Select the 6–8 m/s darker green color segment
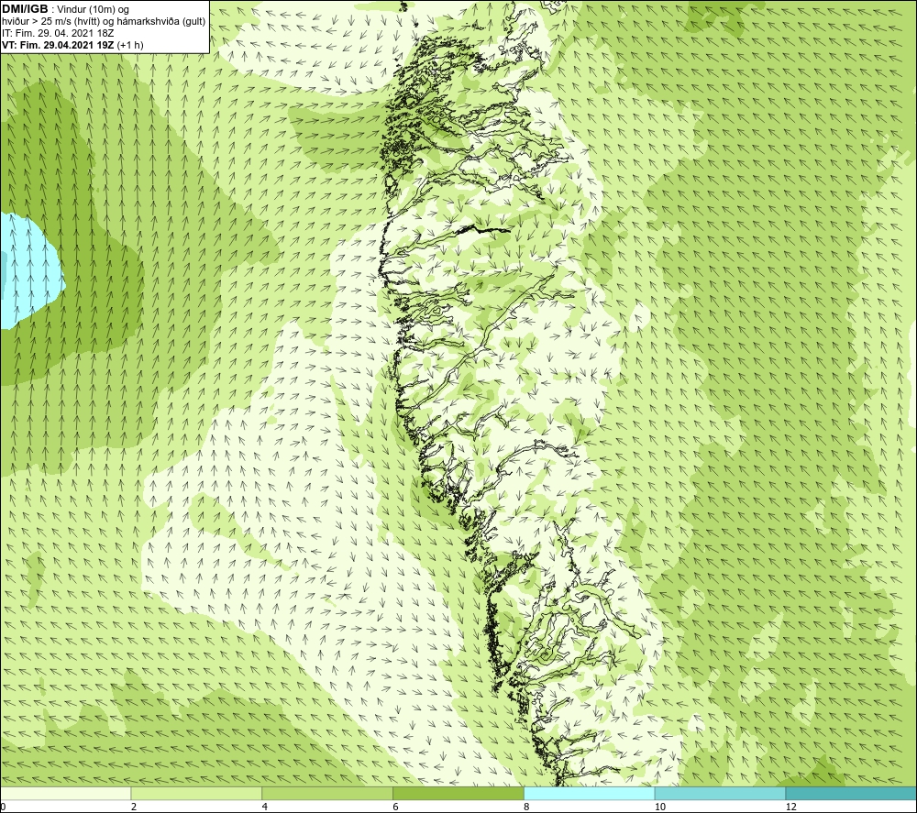The image size is (917, 813). 458,793
